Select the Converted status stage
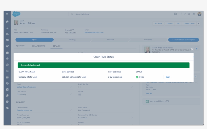 point(148,40)
